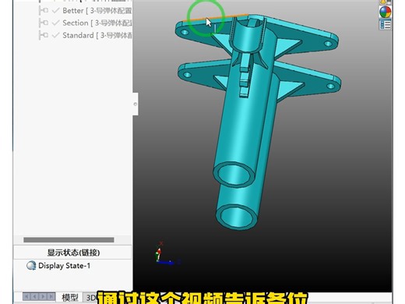Image resolution: width=405 pixels, height=304 pixels.
Task: Select the Section configuration row
Action: pyautogui.click(x=86, y=23)
